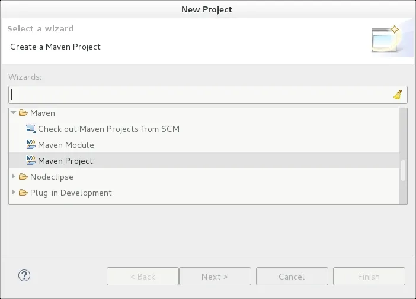
Task: Click the Maven Project icon
Action: 31,160
